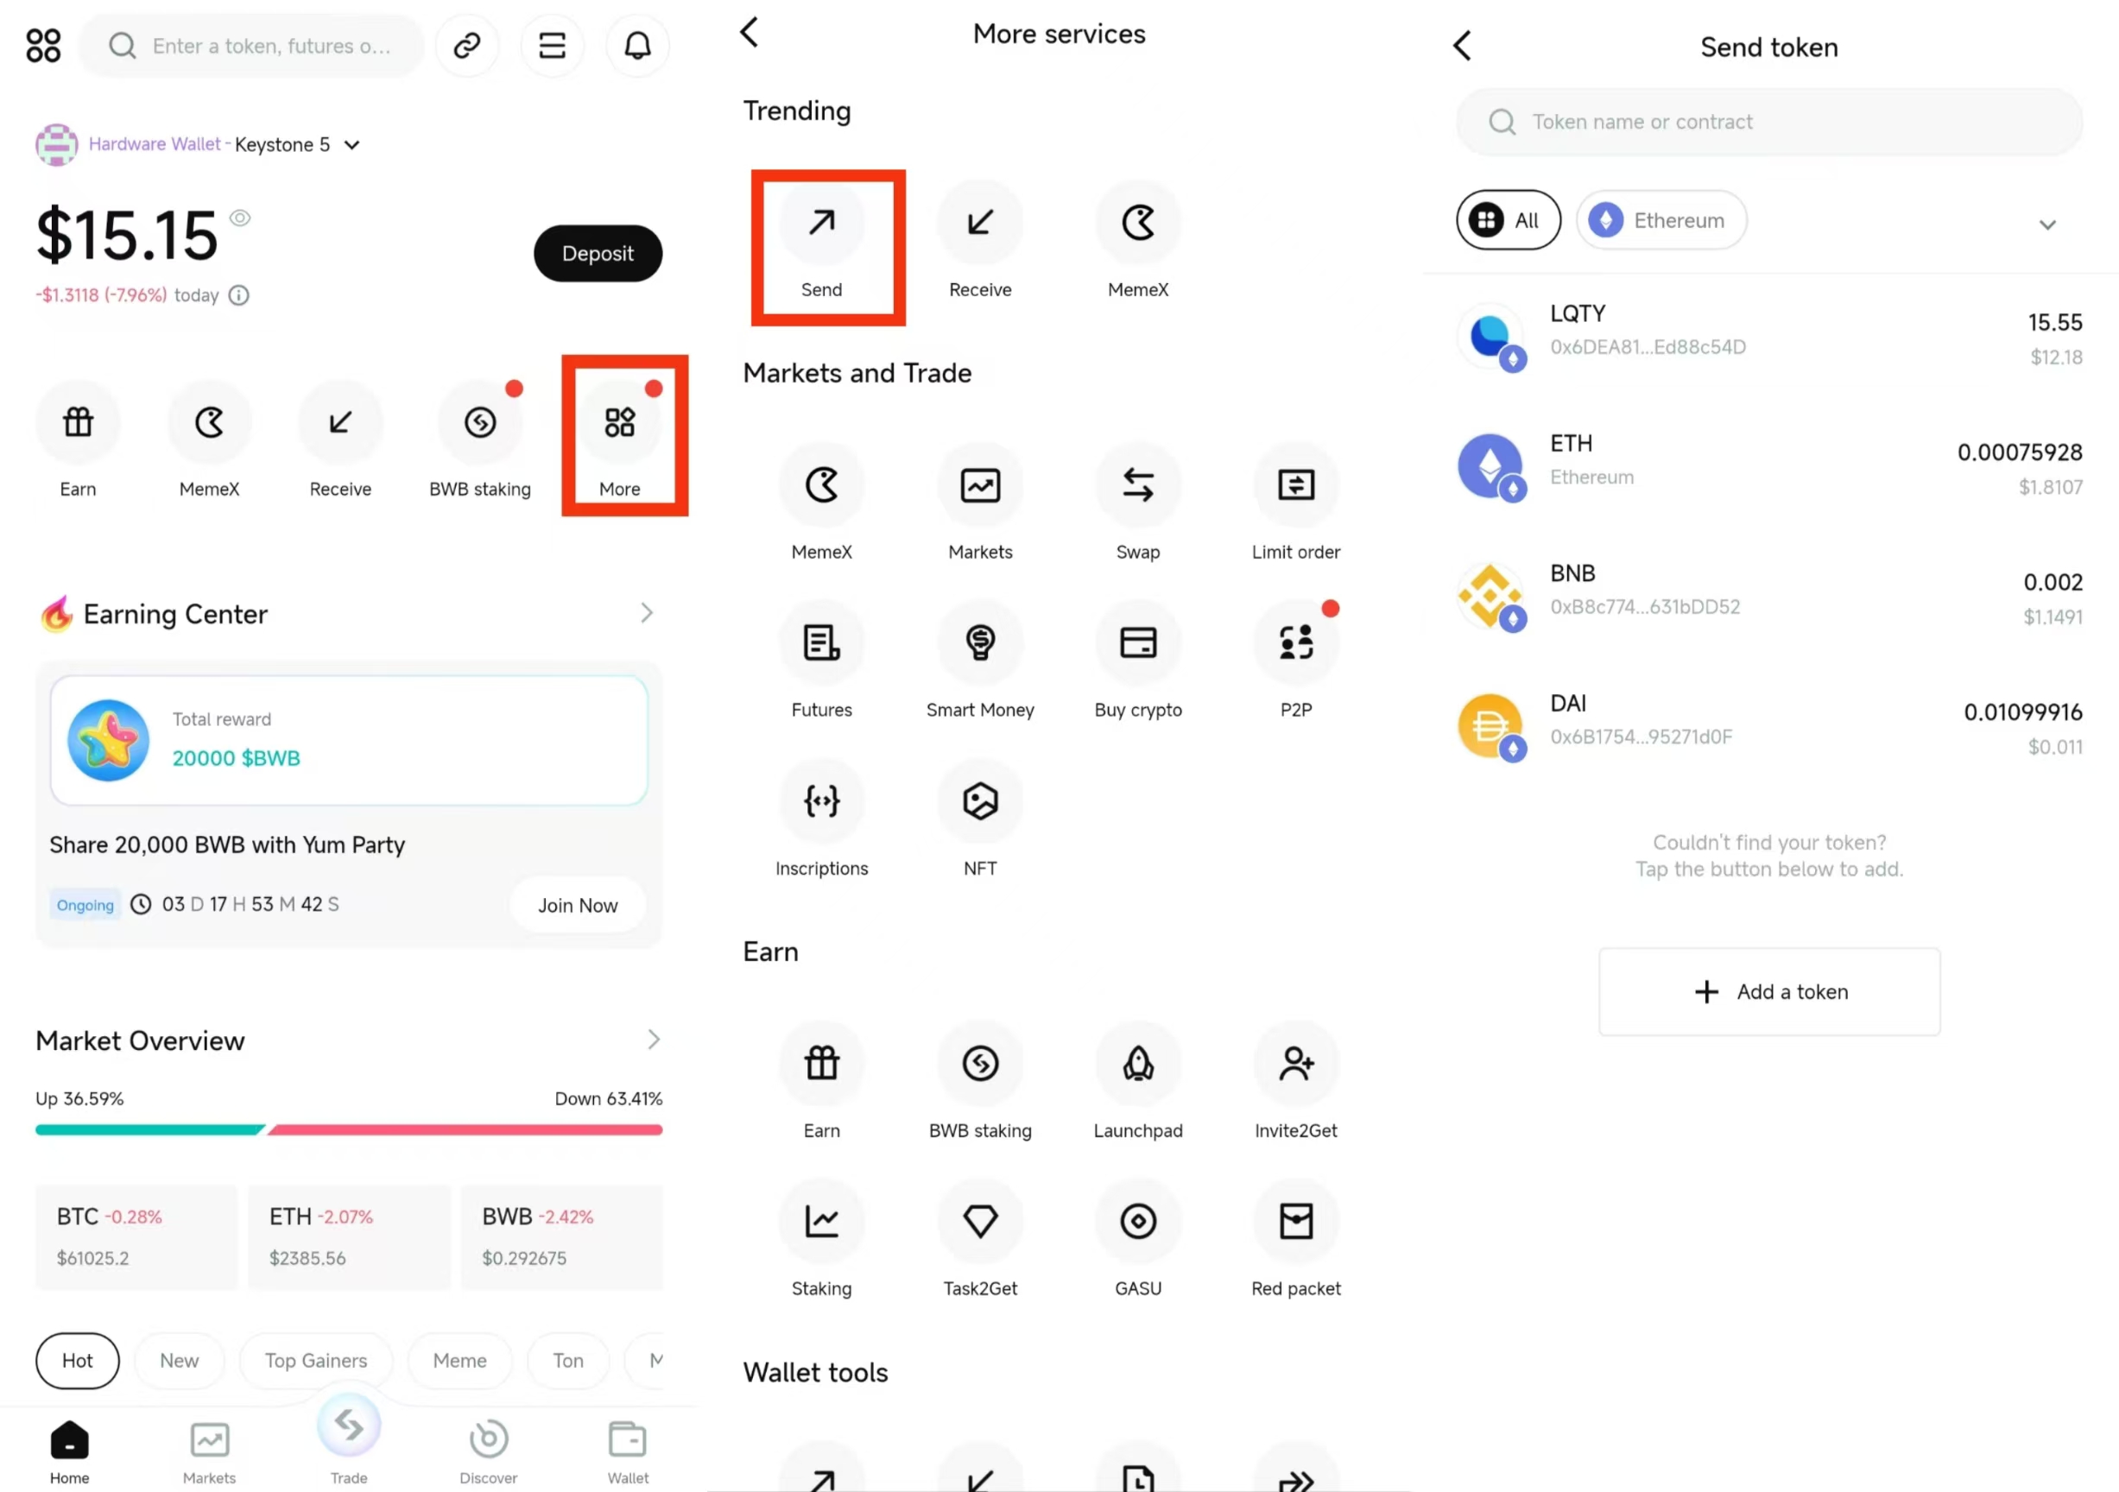Tap the Smart Money icon

tap(979, 643)
